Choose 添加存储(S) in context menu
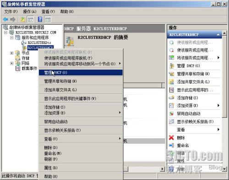 81,107
